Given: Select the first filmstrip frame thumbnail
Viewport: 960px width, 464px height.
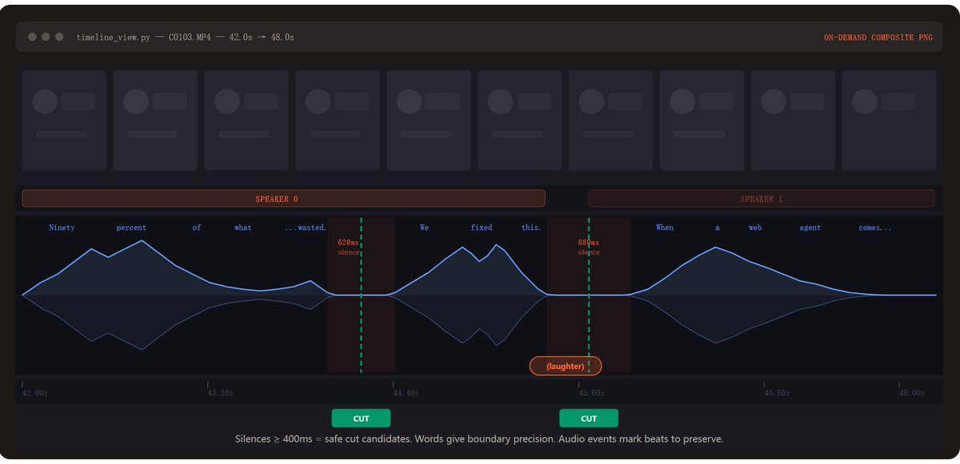Looking at the screenshot, I should click(x=64, y=121).
